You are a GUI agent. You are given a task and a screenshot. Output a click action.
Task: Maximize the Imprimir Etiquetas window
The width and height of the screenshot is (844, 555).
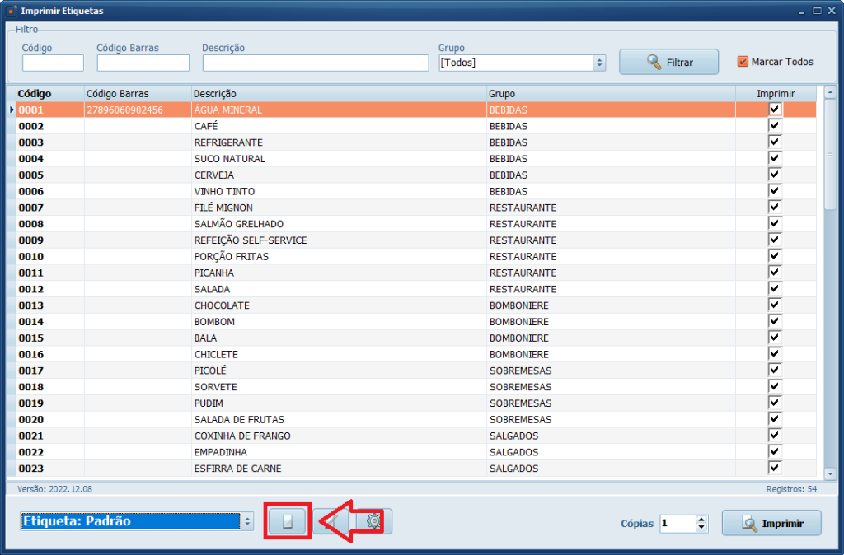[x=816, y=11]
